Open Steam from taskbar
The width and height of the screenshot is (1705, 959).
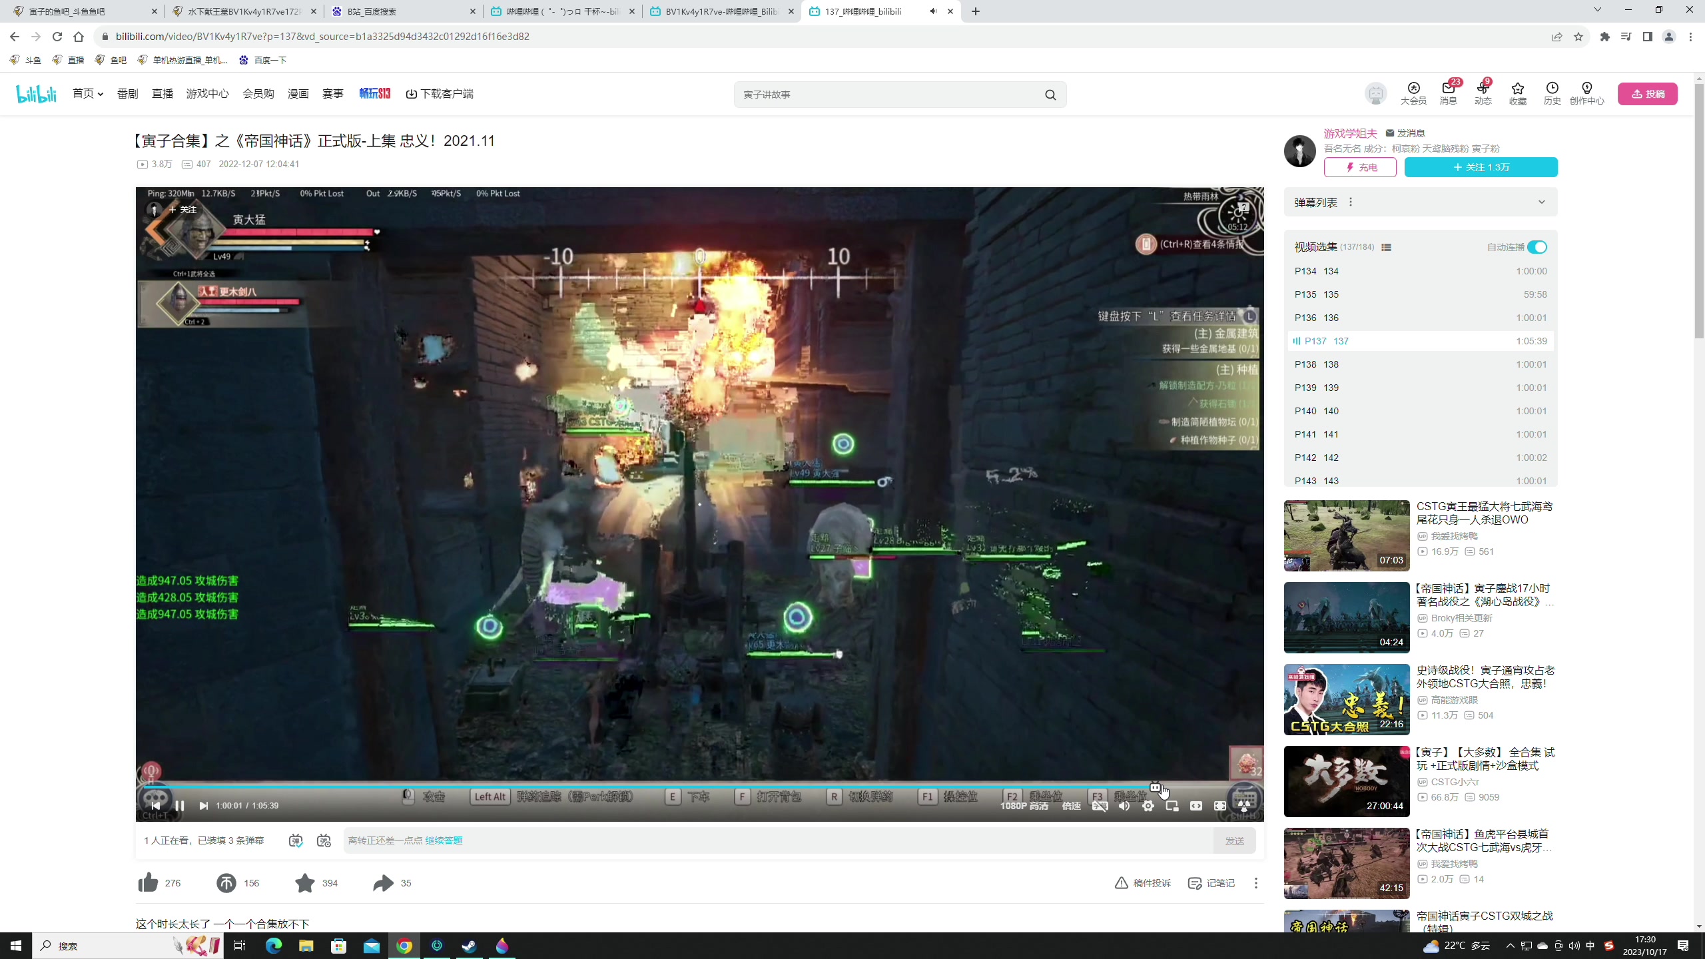click(470, 946)
